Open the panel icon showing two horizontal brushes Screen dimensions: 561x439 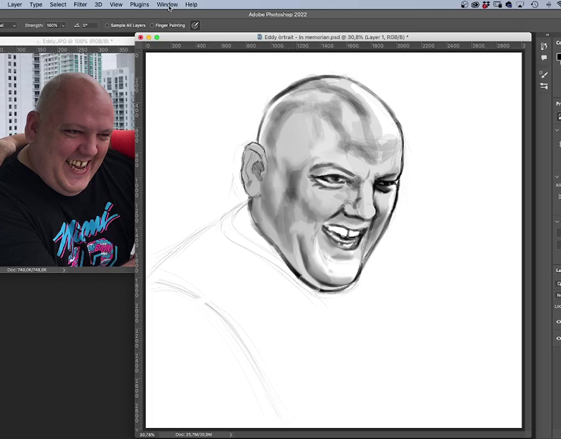click(544, 86)
